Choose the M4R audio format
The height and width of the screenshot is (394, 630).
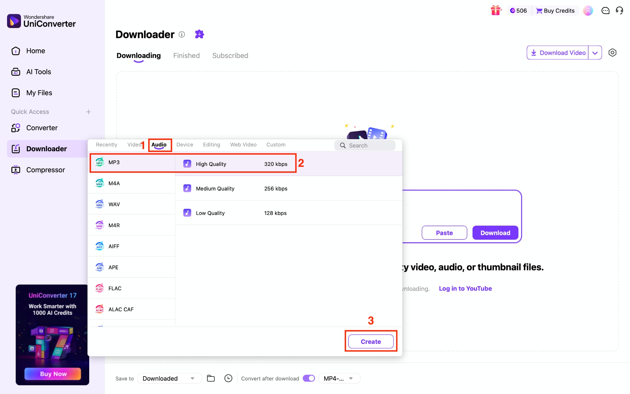(131, 225)
